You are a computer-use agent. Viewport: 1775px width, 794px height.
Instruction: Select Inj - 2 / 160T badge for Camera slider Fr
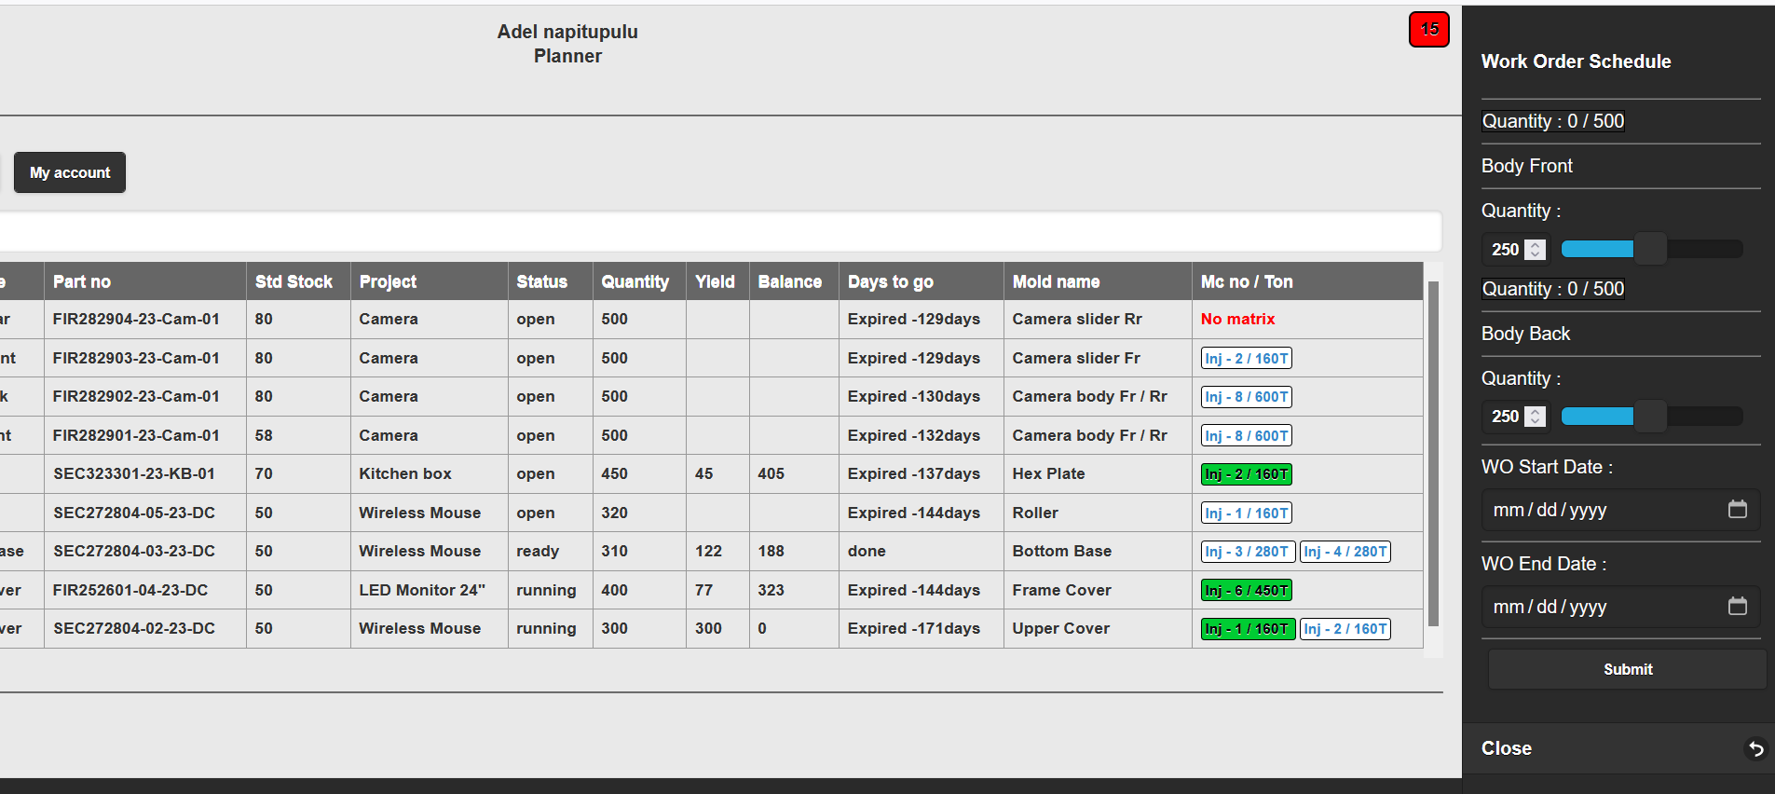click(x=1246, y=359)
